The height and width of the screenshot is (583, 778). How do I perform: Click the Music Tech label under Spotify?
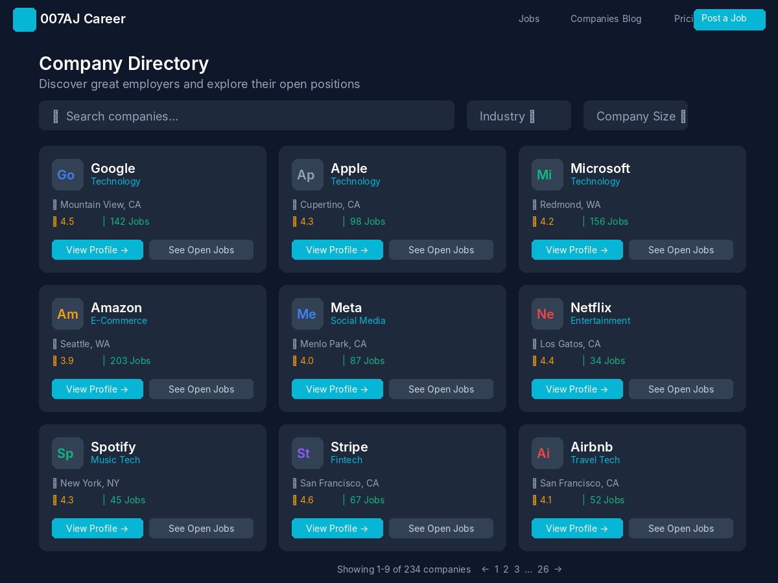(x=115, y=460)
